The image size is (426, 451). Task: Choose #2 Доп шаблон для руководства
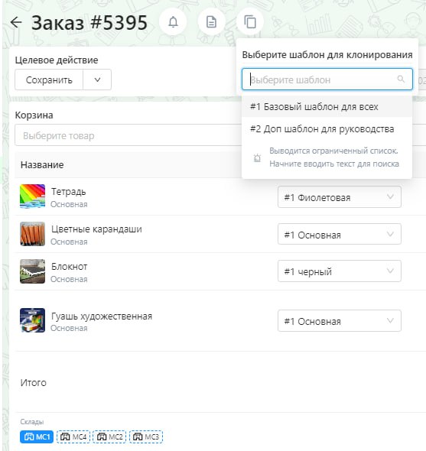(x=327, y=129)
